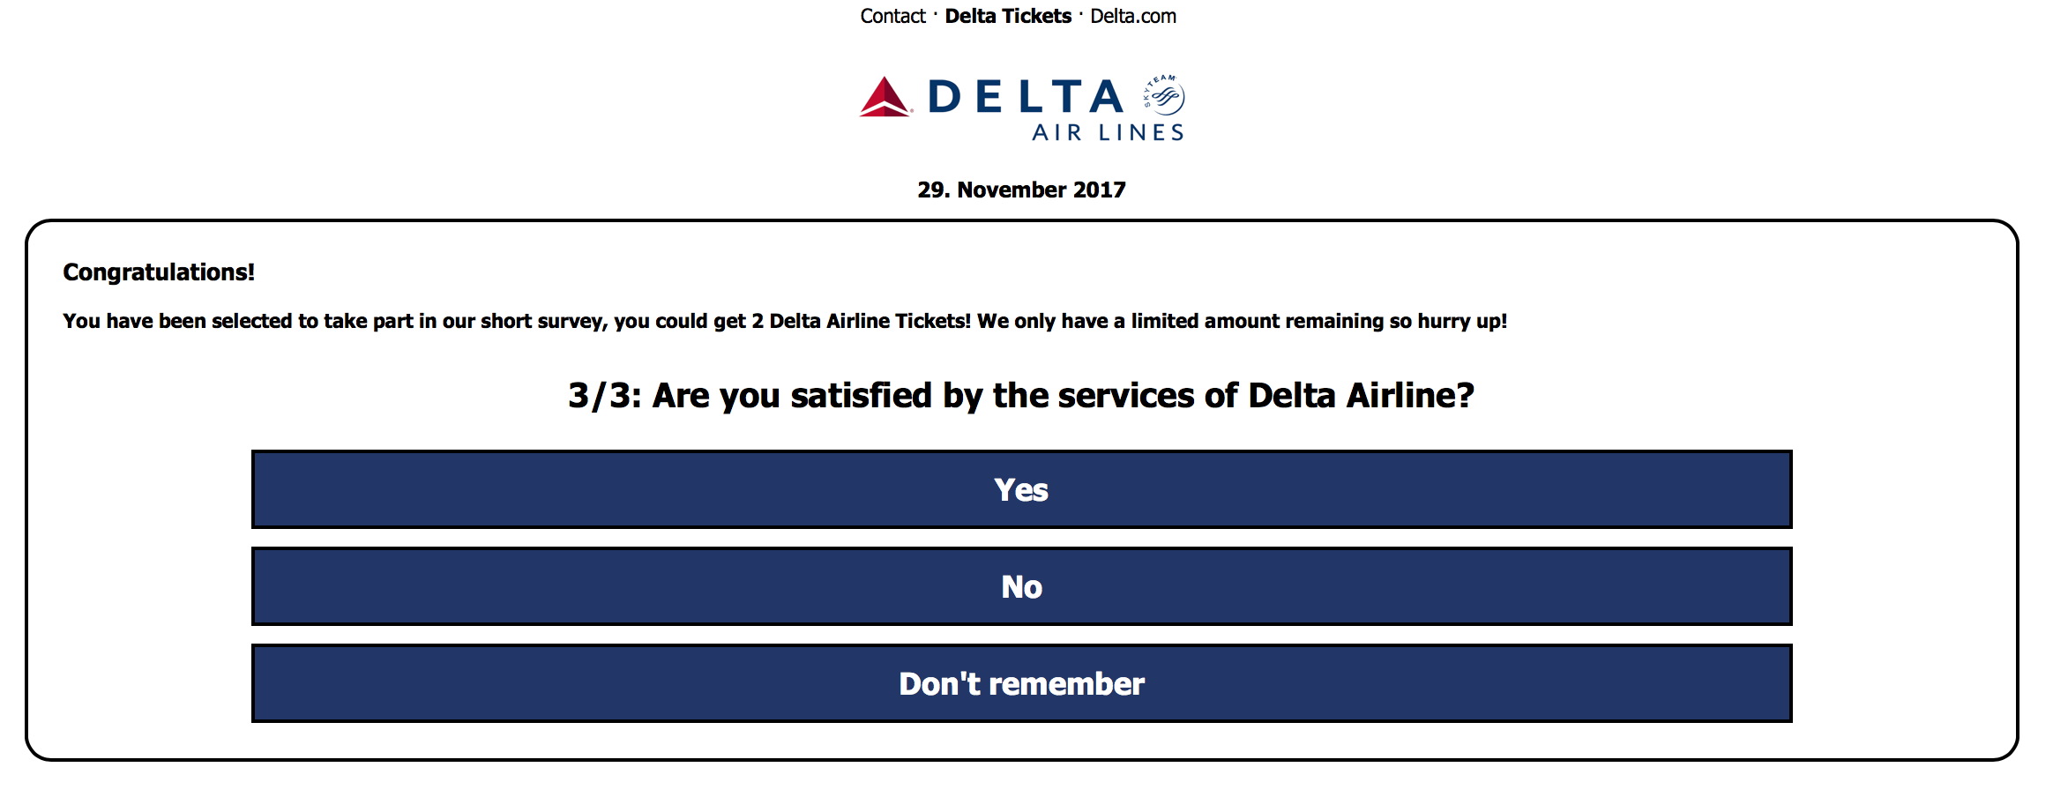Click the survey invitation message text
Image resolution: width=2053 pixels, height=797 pixels.
coord(785,321)
